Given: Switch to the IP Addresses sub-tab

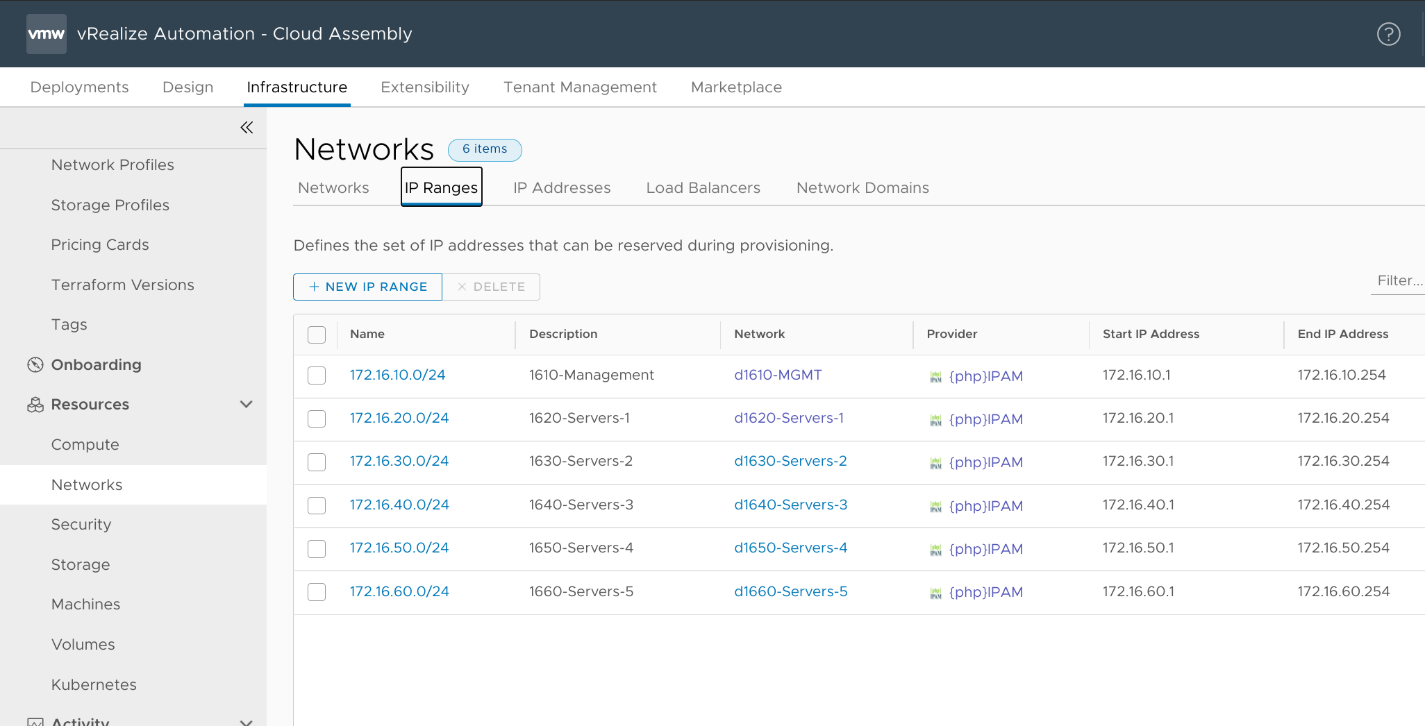Looking at the screenshot, I should tap(562, 188).
